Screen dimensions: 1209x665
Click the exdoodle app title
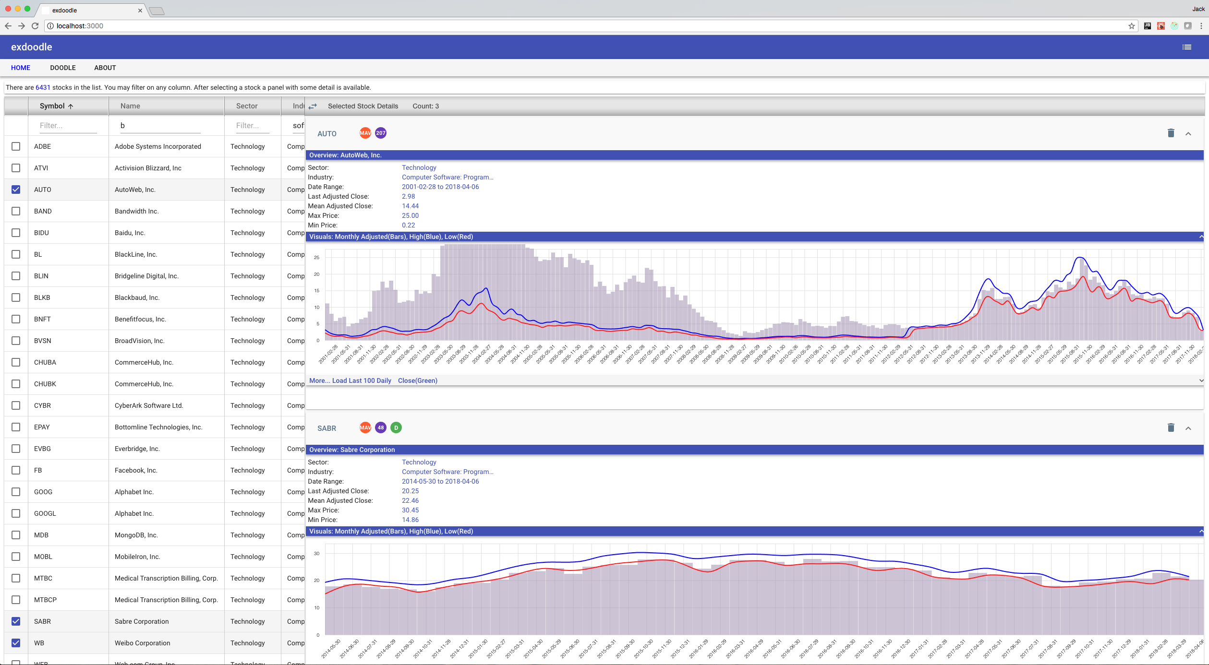(x=32, y=47)
